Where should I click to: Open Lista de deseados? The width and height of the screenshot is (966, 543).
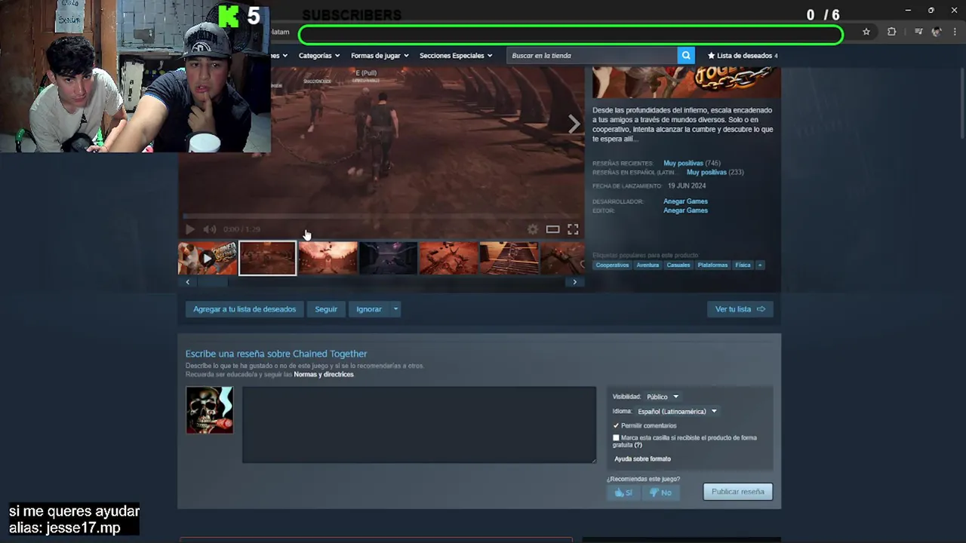(743, 55)
